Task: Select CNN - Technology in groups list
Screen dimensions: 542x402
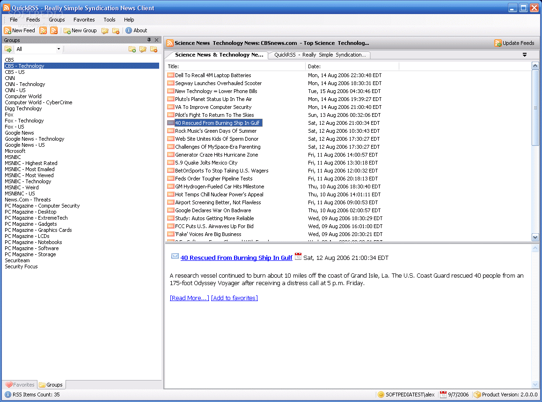Action: 25,84
